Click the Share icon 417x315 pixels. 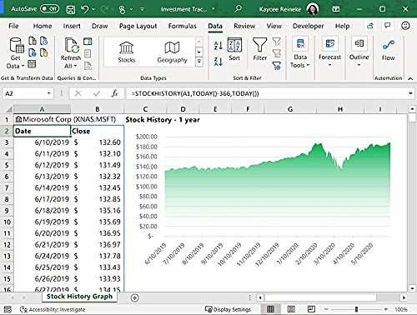tap(370, 26)
